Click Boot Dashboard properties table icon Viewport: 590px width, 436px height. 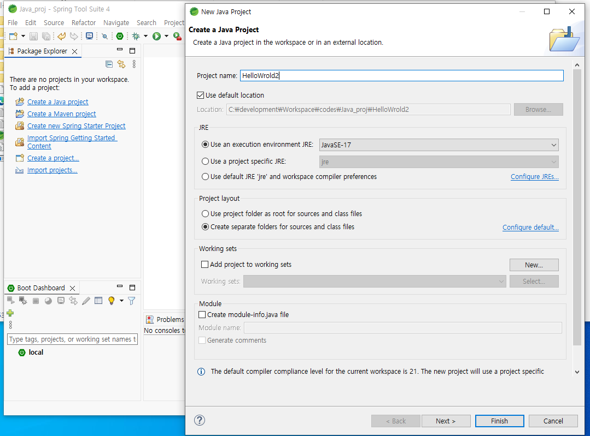[x=98, y=301]
